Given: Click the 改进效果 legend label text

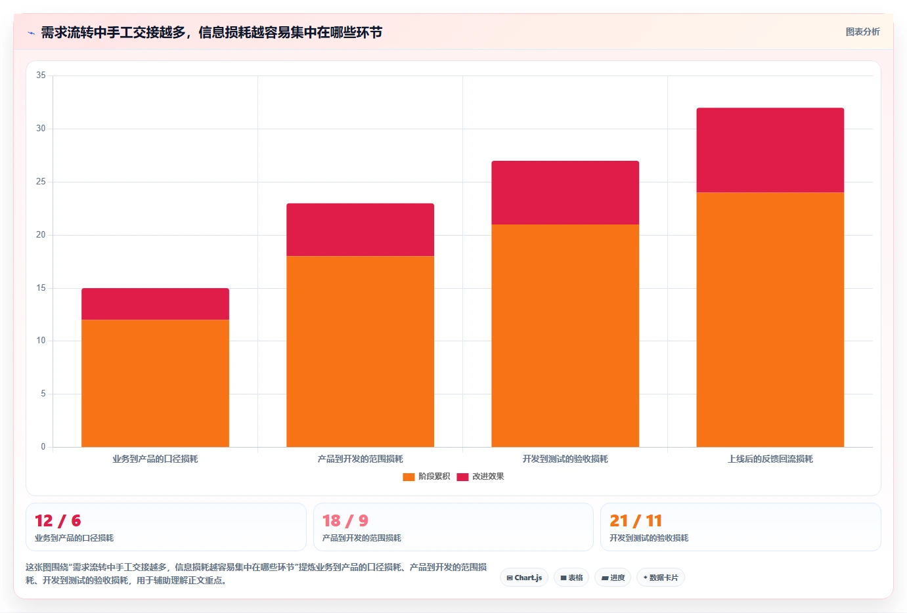Looking at the screenshot, I should point(488,476).
